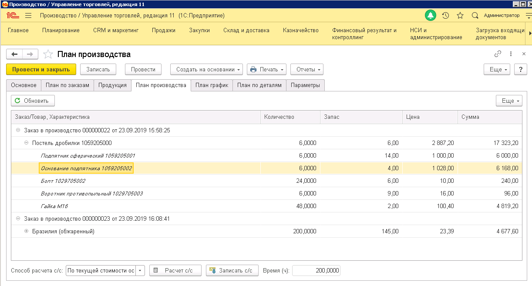Image resolution: width=532 pixels, height=286 pixels.
Task: Copy link via the chain icon
Action: tap(498, 54)
